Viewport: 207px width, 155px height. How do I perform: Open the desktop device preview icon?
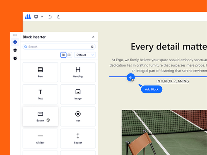pyautogui.click(x=36, y=17)
